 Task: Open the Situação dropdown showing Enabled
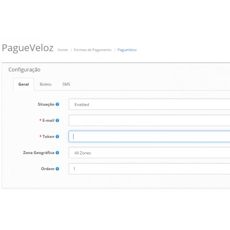click(149, 104)
